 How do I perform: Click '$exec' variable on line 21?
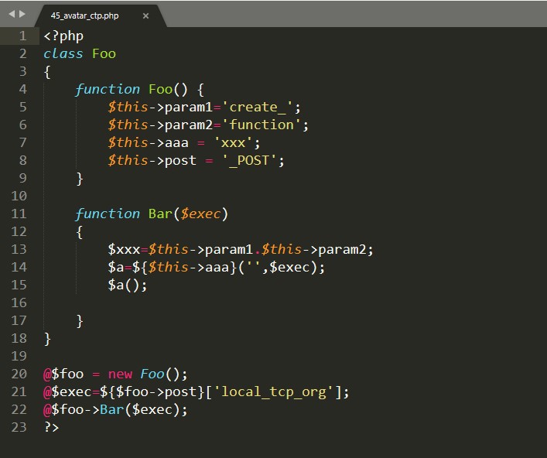(x=71, y=392)
